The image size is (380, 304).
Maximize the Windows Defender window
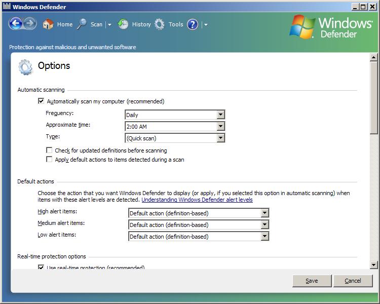coord(363,7)
